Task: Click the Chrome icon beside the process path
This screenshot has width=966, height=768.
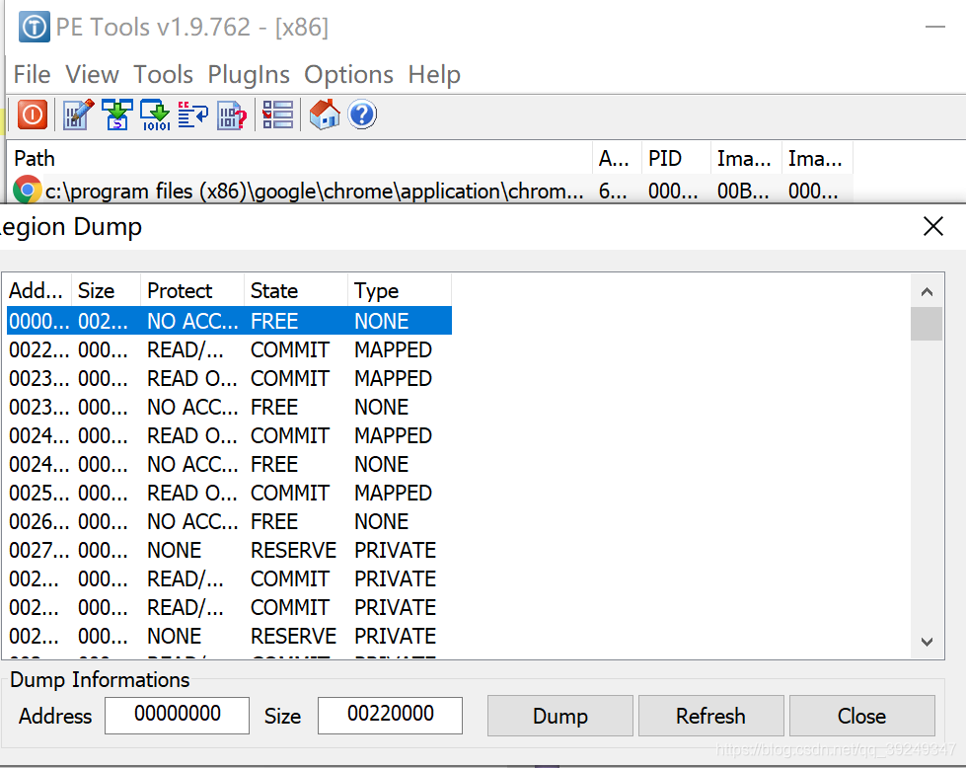Action: click(27, 191)
